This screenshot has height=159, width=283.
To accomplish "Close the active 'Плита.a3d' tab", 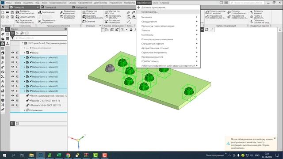I will point(38,8).
